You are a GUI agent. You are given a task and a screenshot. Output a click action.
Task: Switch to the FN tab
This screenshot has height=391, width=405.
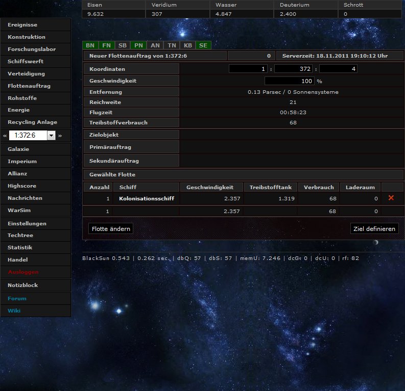106,45
